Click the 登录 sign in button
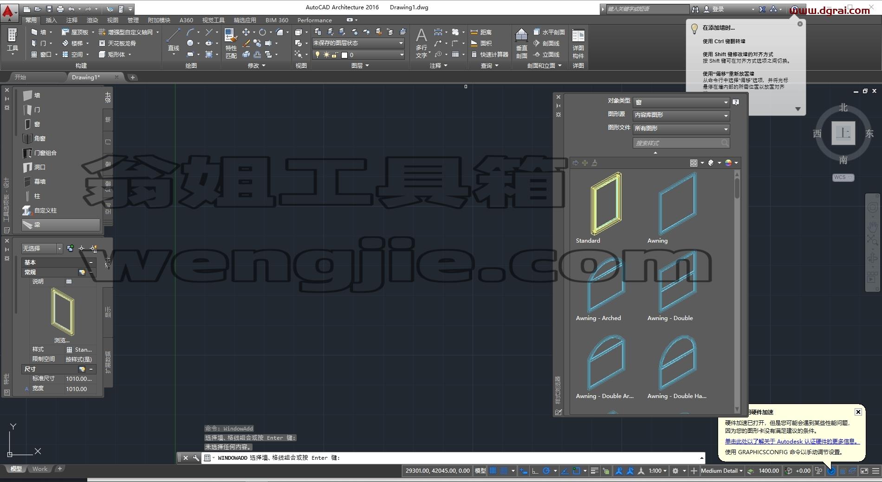The height and width of the screenshot is (482, 882). [x=714, y=9]
